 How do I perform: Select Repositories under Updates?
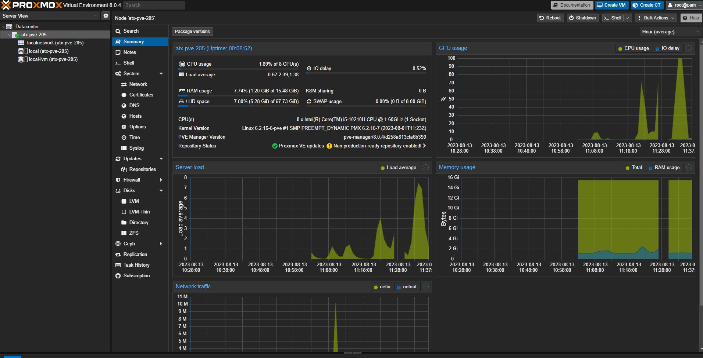pos(142,169)
